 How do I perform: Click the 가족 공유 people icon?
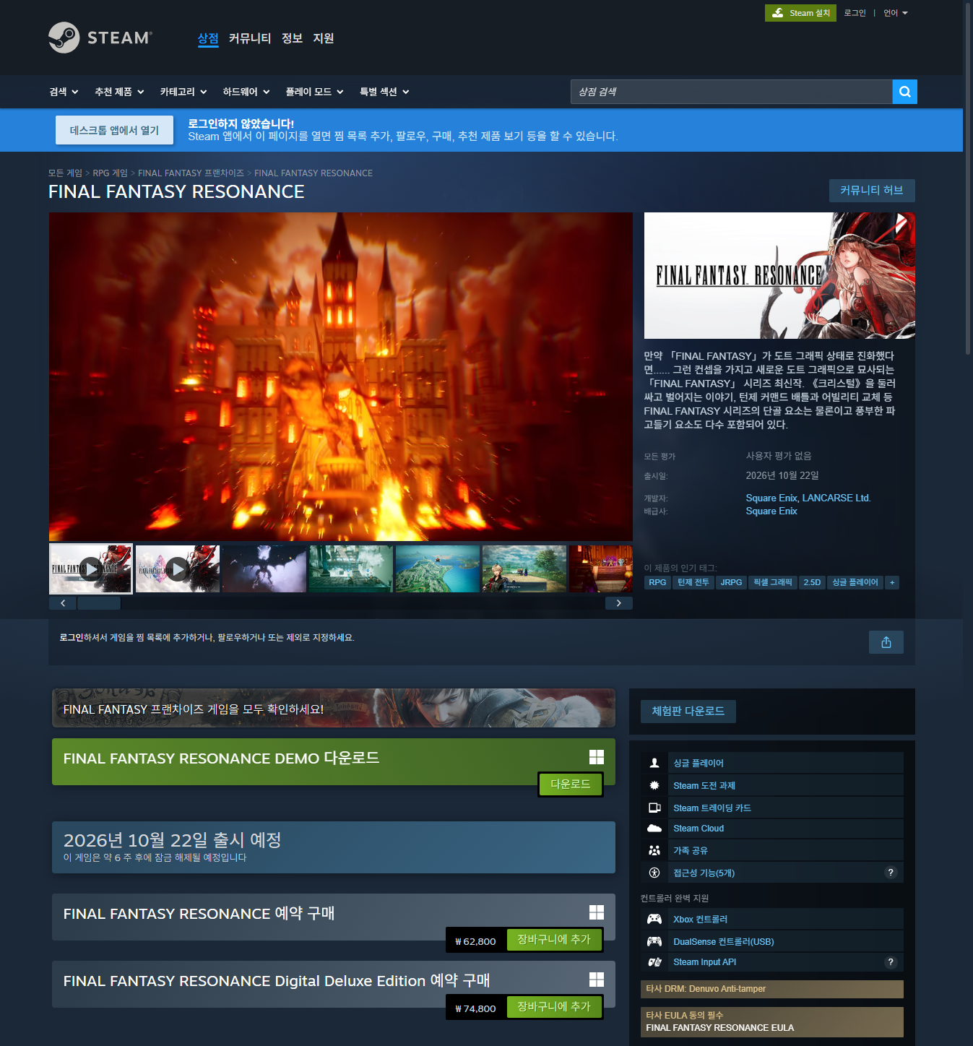coord(654,850)
